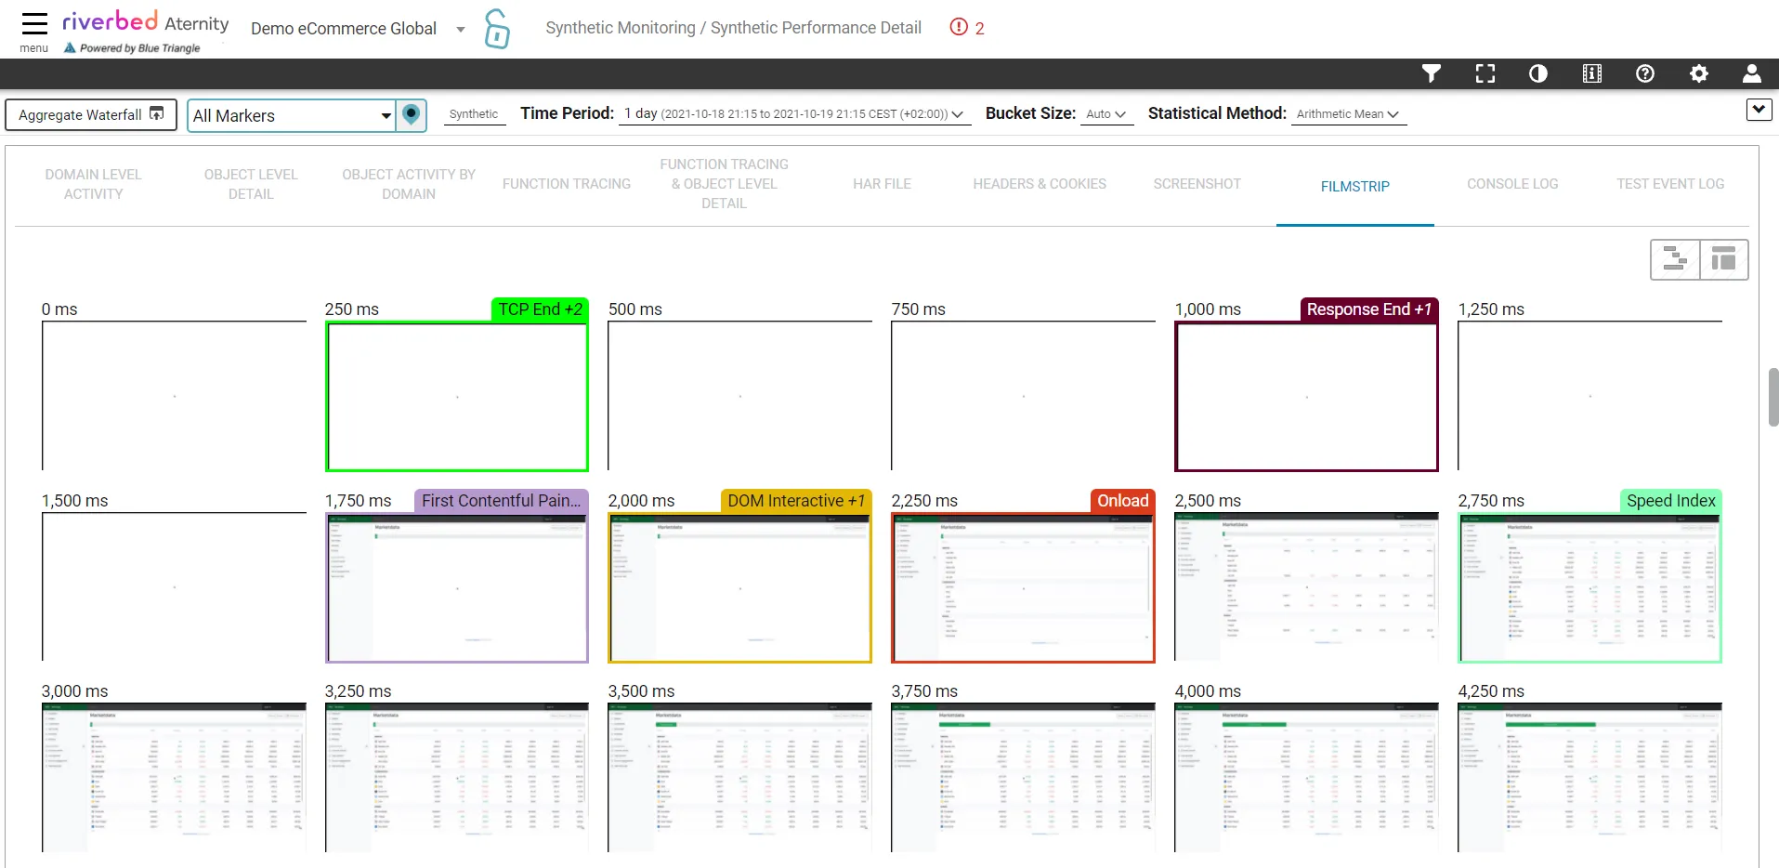The image size is (1779, 868).
Task: Switch to table layout view icon
Action: tap(1724, 259)
